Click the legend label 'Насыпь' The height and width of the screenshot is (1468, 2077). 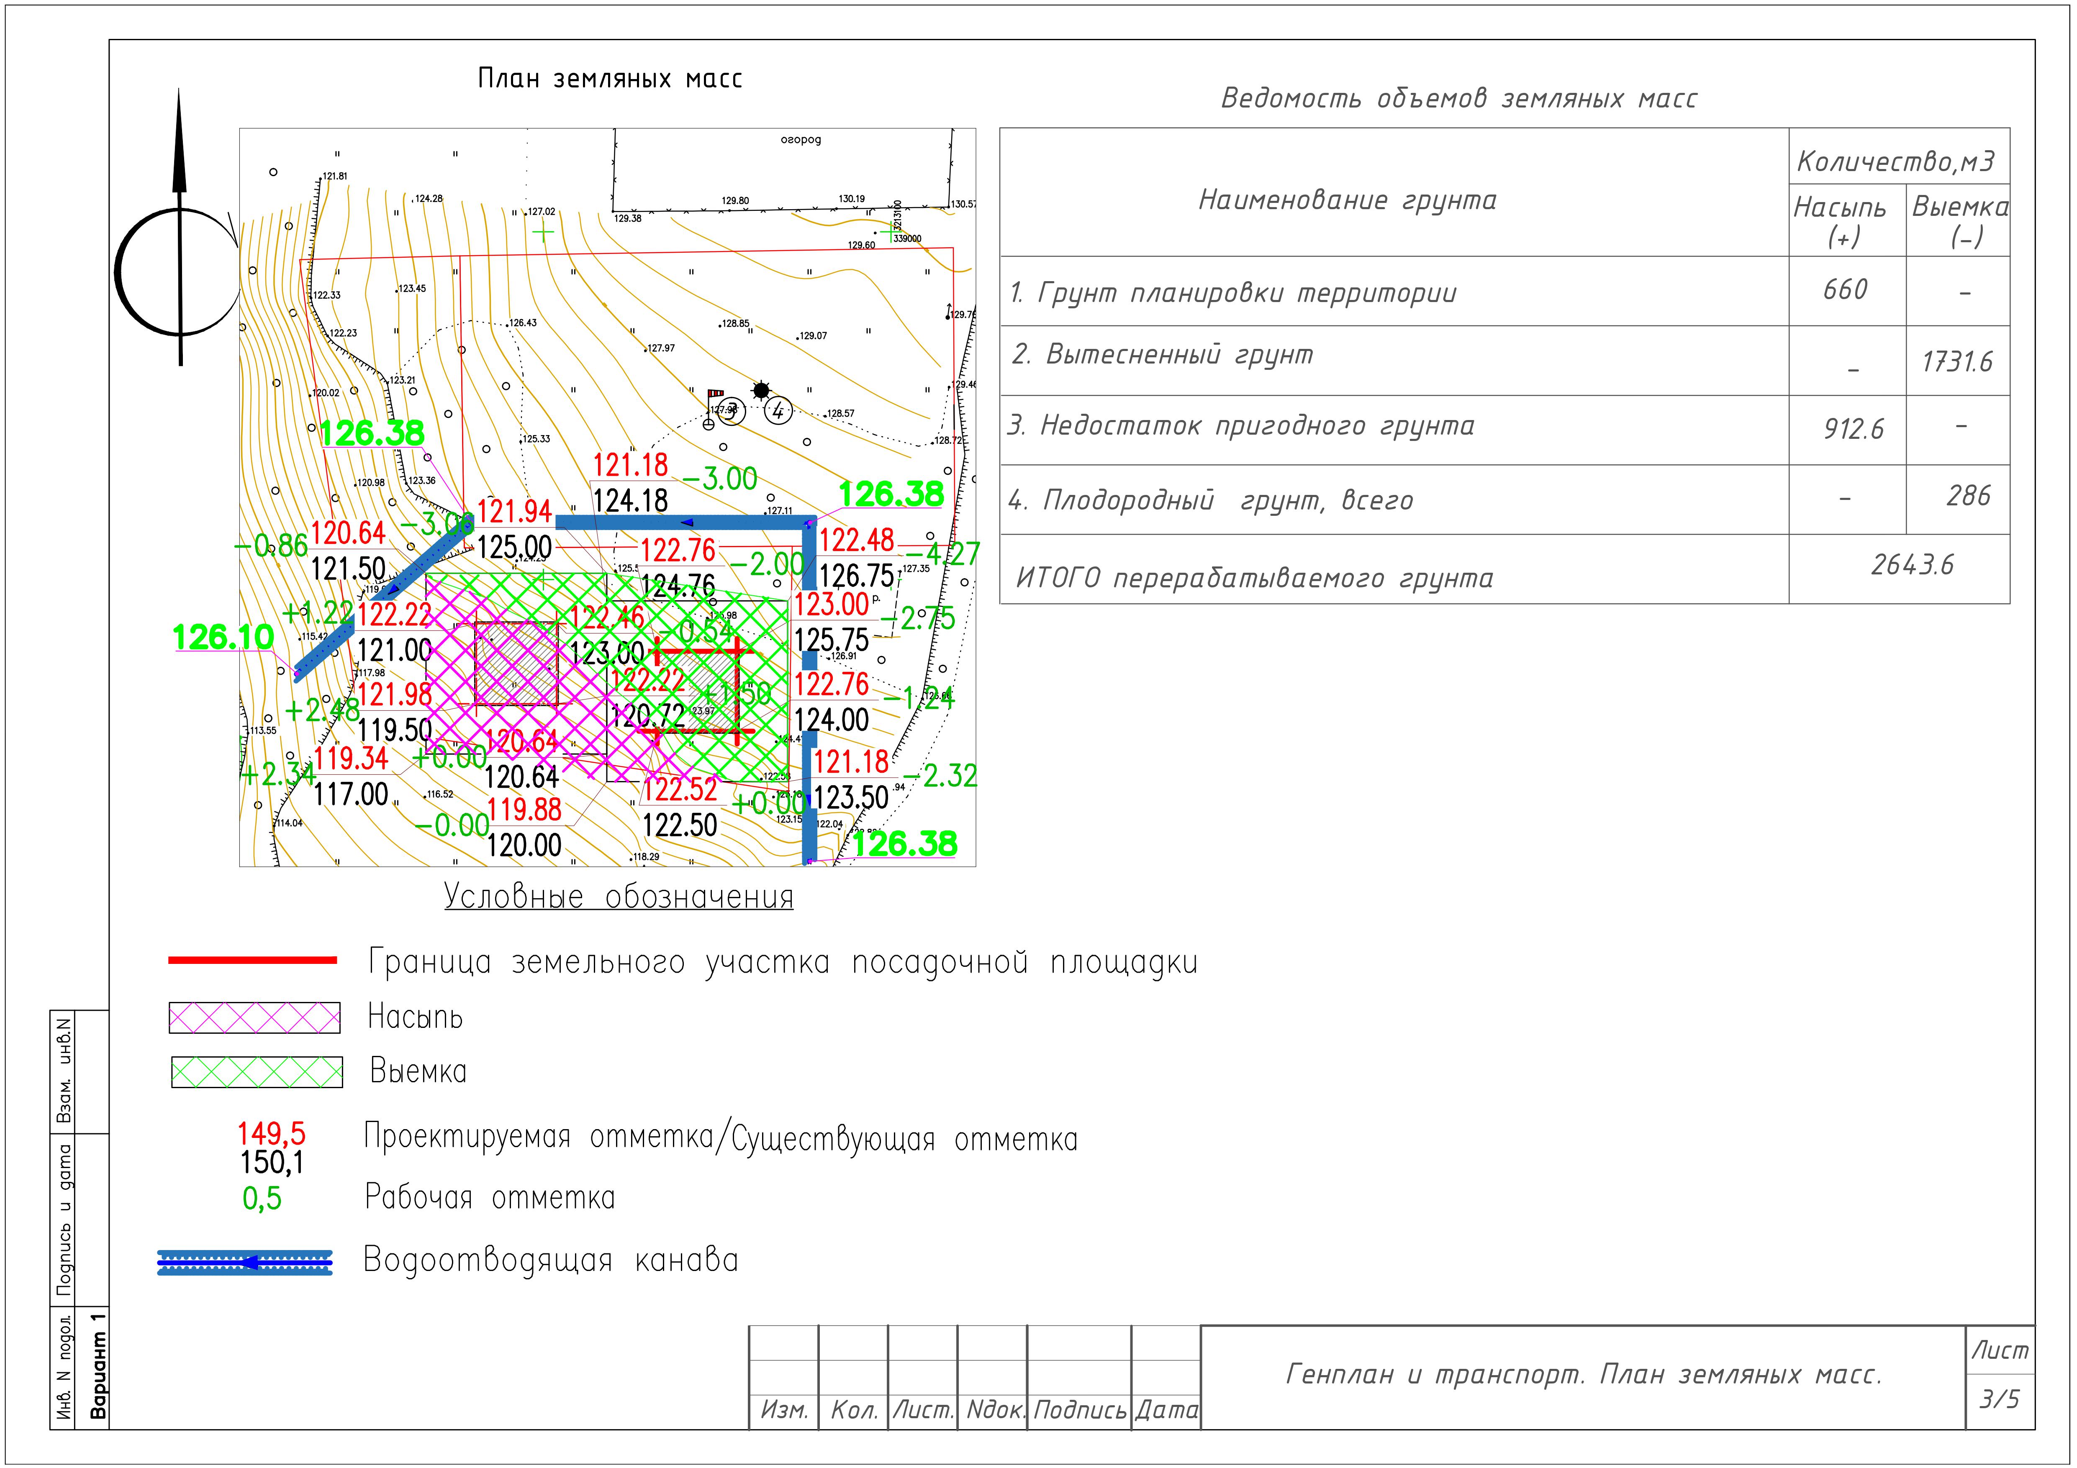[x=415, y=1017]
